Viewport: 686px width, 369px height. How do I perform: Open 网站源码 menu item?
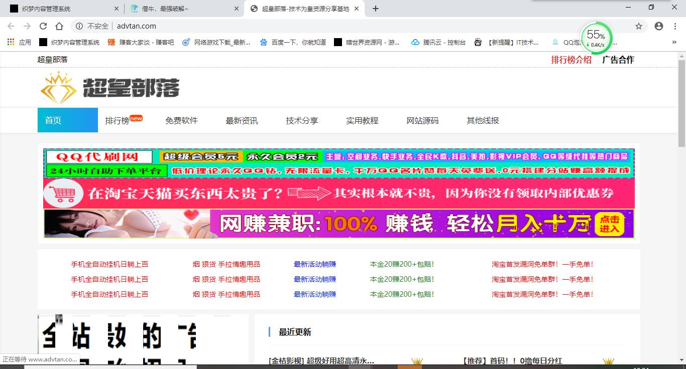422,120
